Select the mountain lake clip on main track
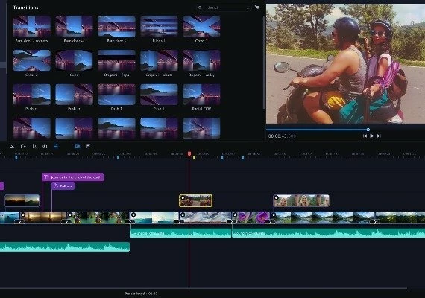The width and height of the screenshot is (425, 298). (323, 218)
